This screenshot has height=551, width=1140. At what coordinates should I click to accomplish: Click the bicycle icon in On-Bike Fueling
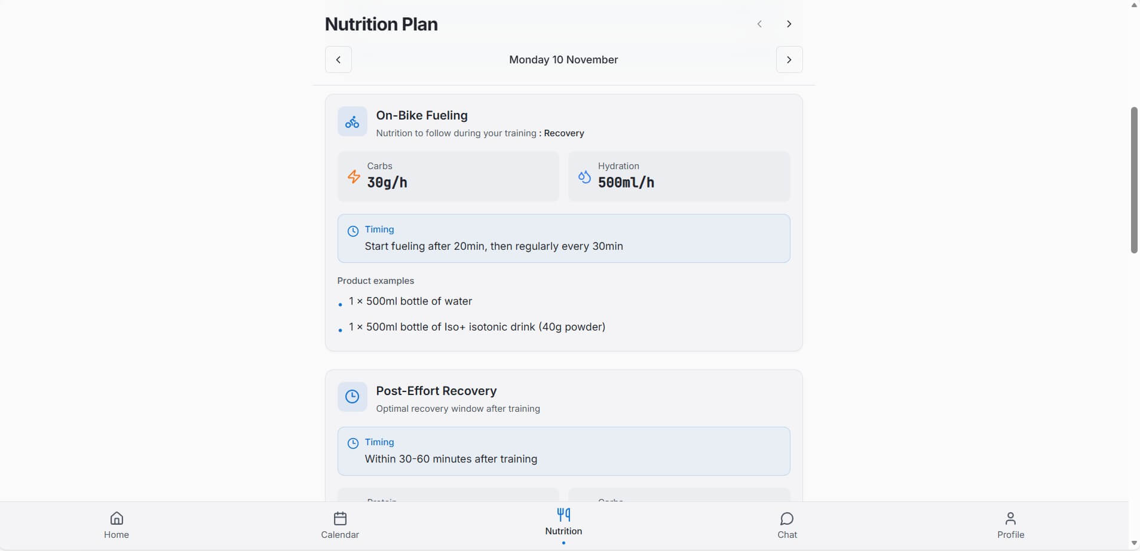coord(353,122)
